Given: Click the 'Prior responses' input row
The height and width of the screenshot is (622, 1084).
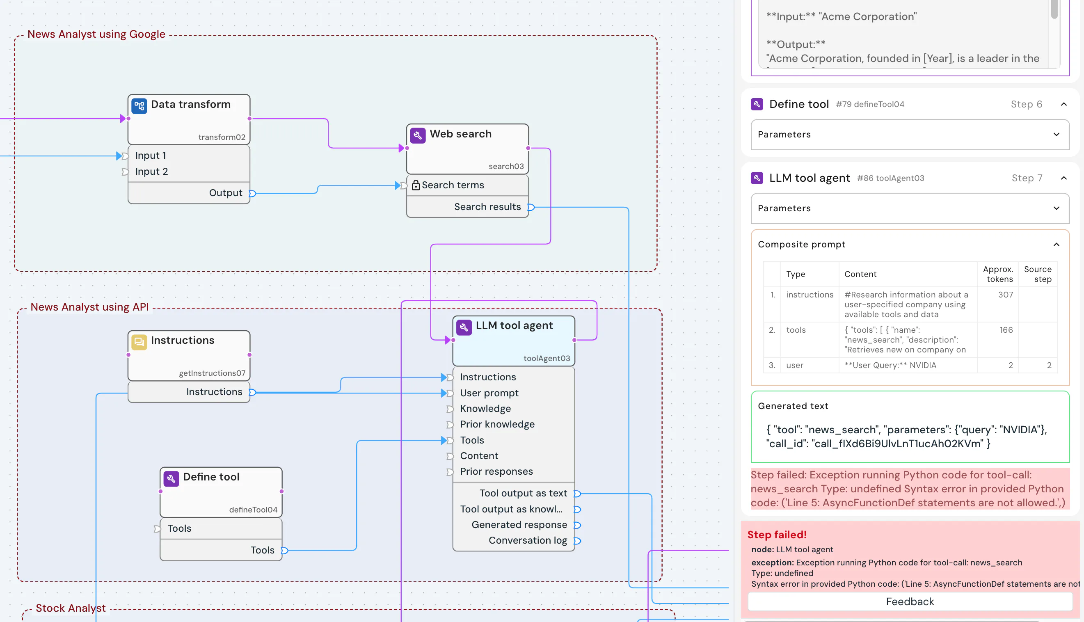Looking at the screenshot, I should pyautogui.click(x=513, y=471).
